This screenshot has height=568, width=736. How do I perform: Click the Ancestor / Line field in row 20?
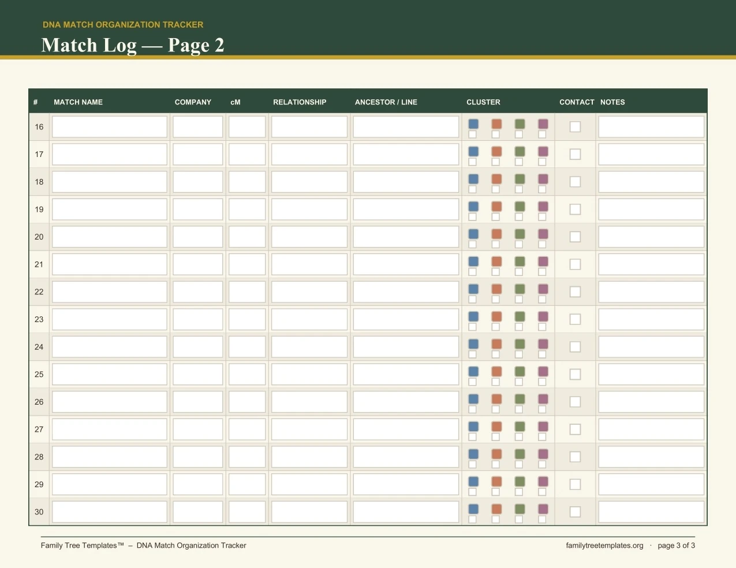tap(406, 237)
